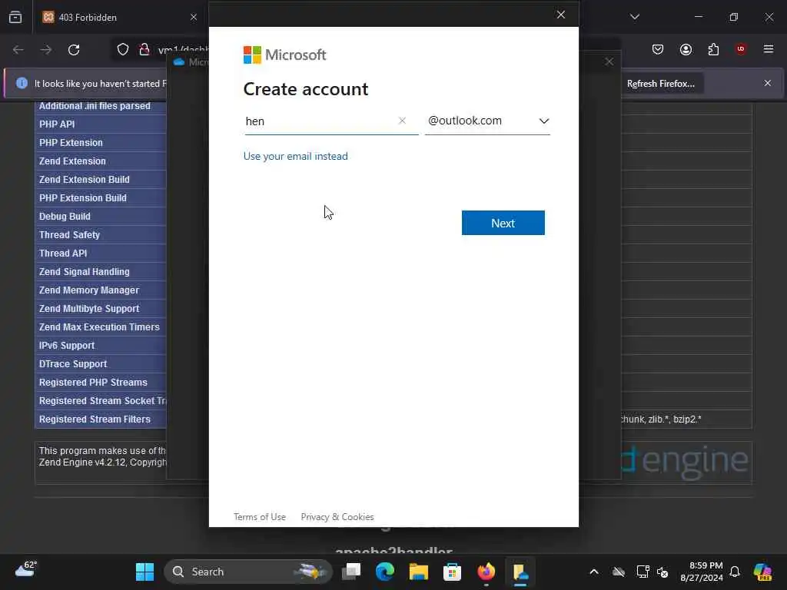This screenshot has height=590, width=787.
Task: Open the @outlook.com domain dropdown
Action: (x=487, y=121)
